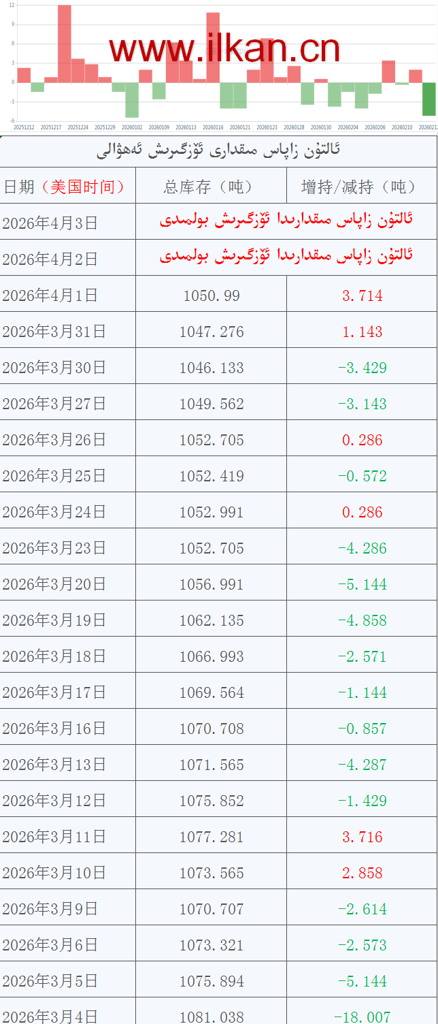Click the green bar above 20260102
Screen dimensions: 438x1024
click(x=132, y=99)
